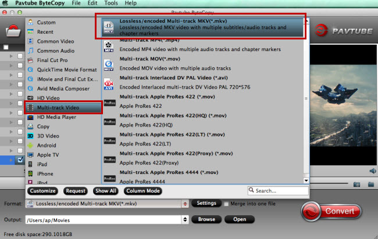
Task: Start conversion with the Convert button
Action: [x=331, y=211]
